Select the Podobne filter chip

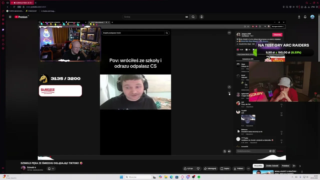click(x=285, y=166)
